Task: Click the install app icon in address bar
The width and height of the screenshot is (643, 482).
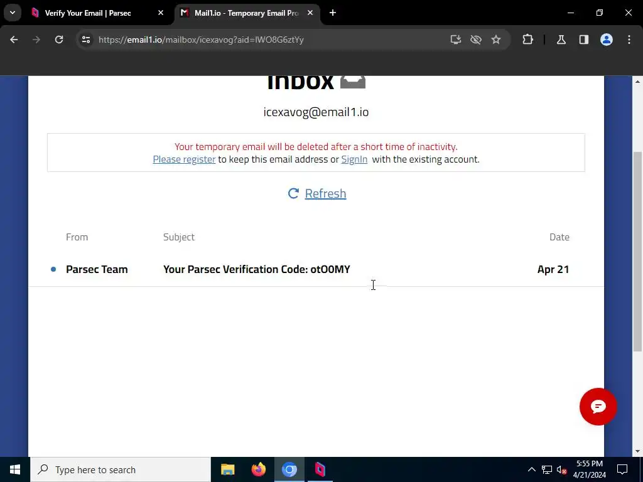Action: [456, 40]
